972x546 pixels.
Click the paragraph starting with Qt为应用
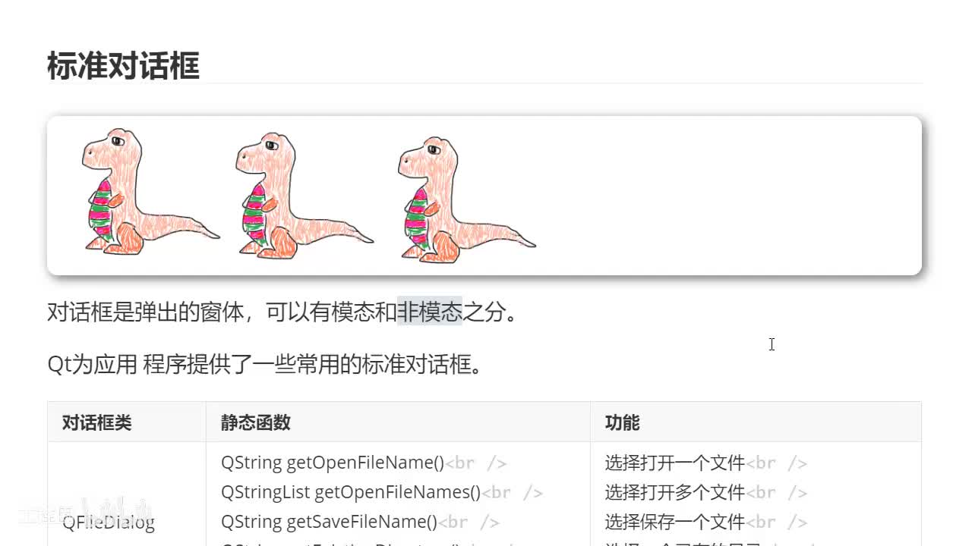point(265,365)
